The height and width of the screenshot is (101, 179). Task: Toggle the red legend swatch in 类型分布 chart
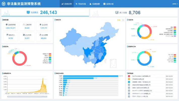click(50, 54)
